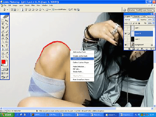
Task: Click Shape Layers mode in options bar
Action: pos(12,10)
